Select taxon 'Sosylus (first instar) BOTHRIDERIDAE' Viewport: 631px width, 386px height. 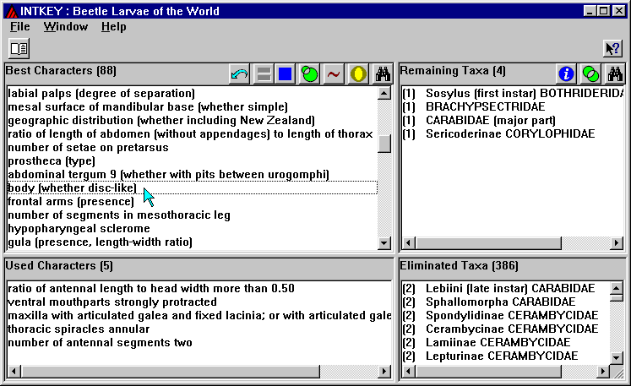(x=513, y=94)
